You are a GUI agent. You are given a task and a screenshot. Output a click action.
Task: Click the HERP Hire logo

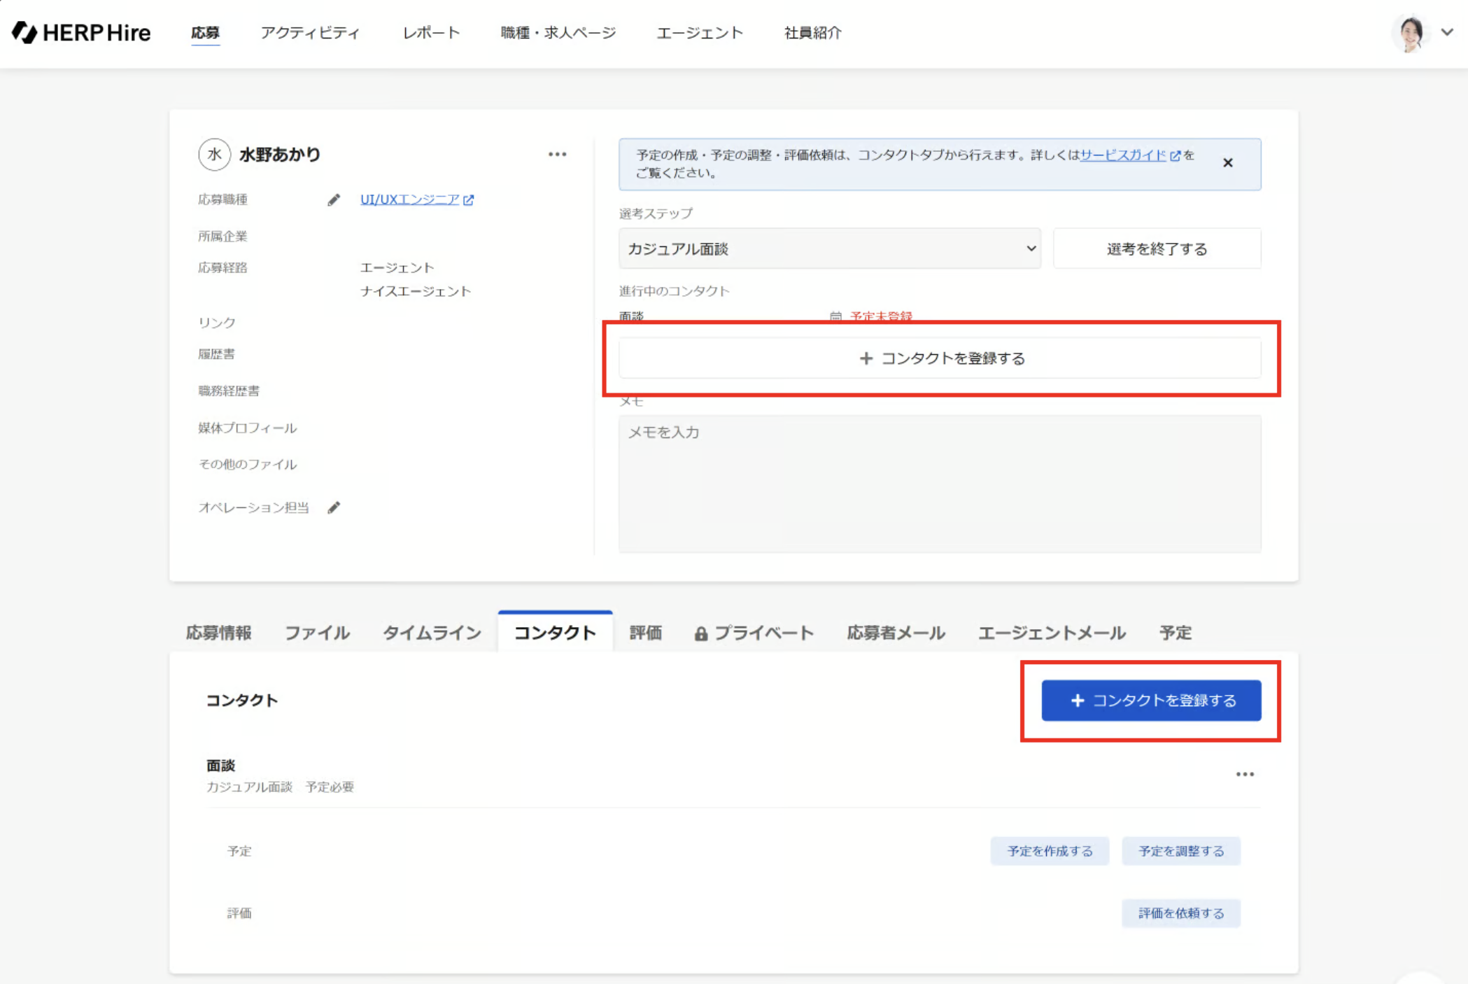81,32
